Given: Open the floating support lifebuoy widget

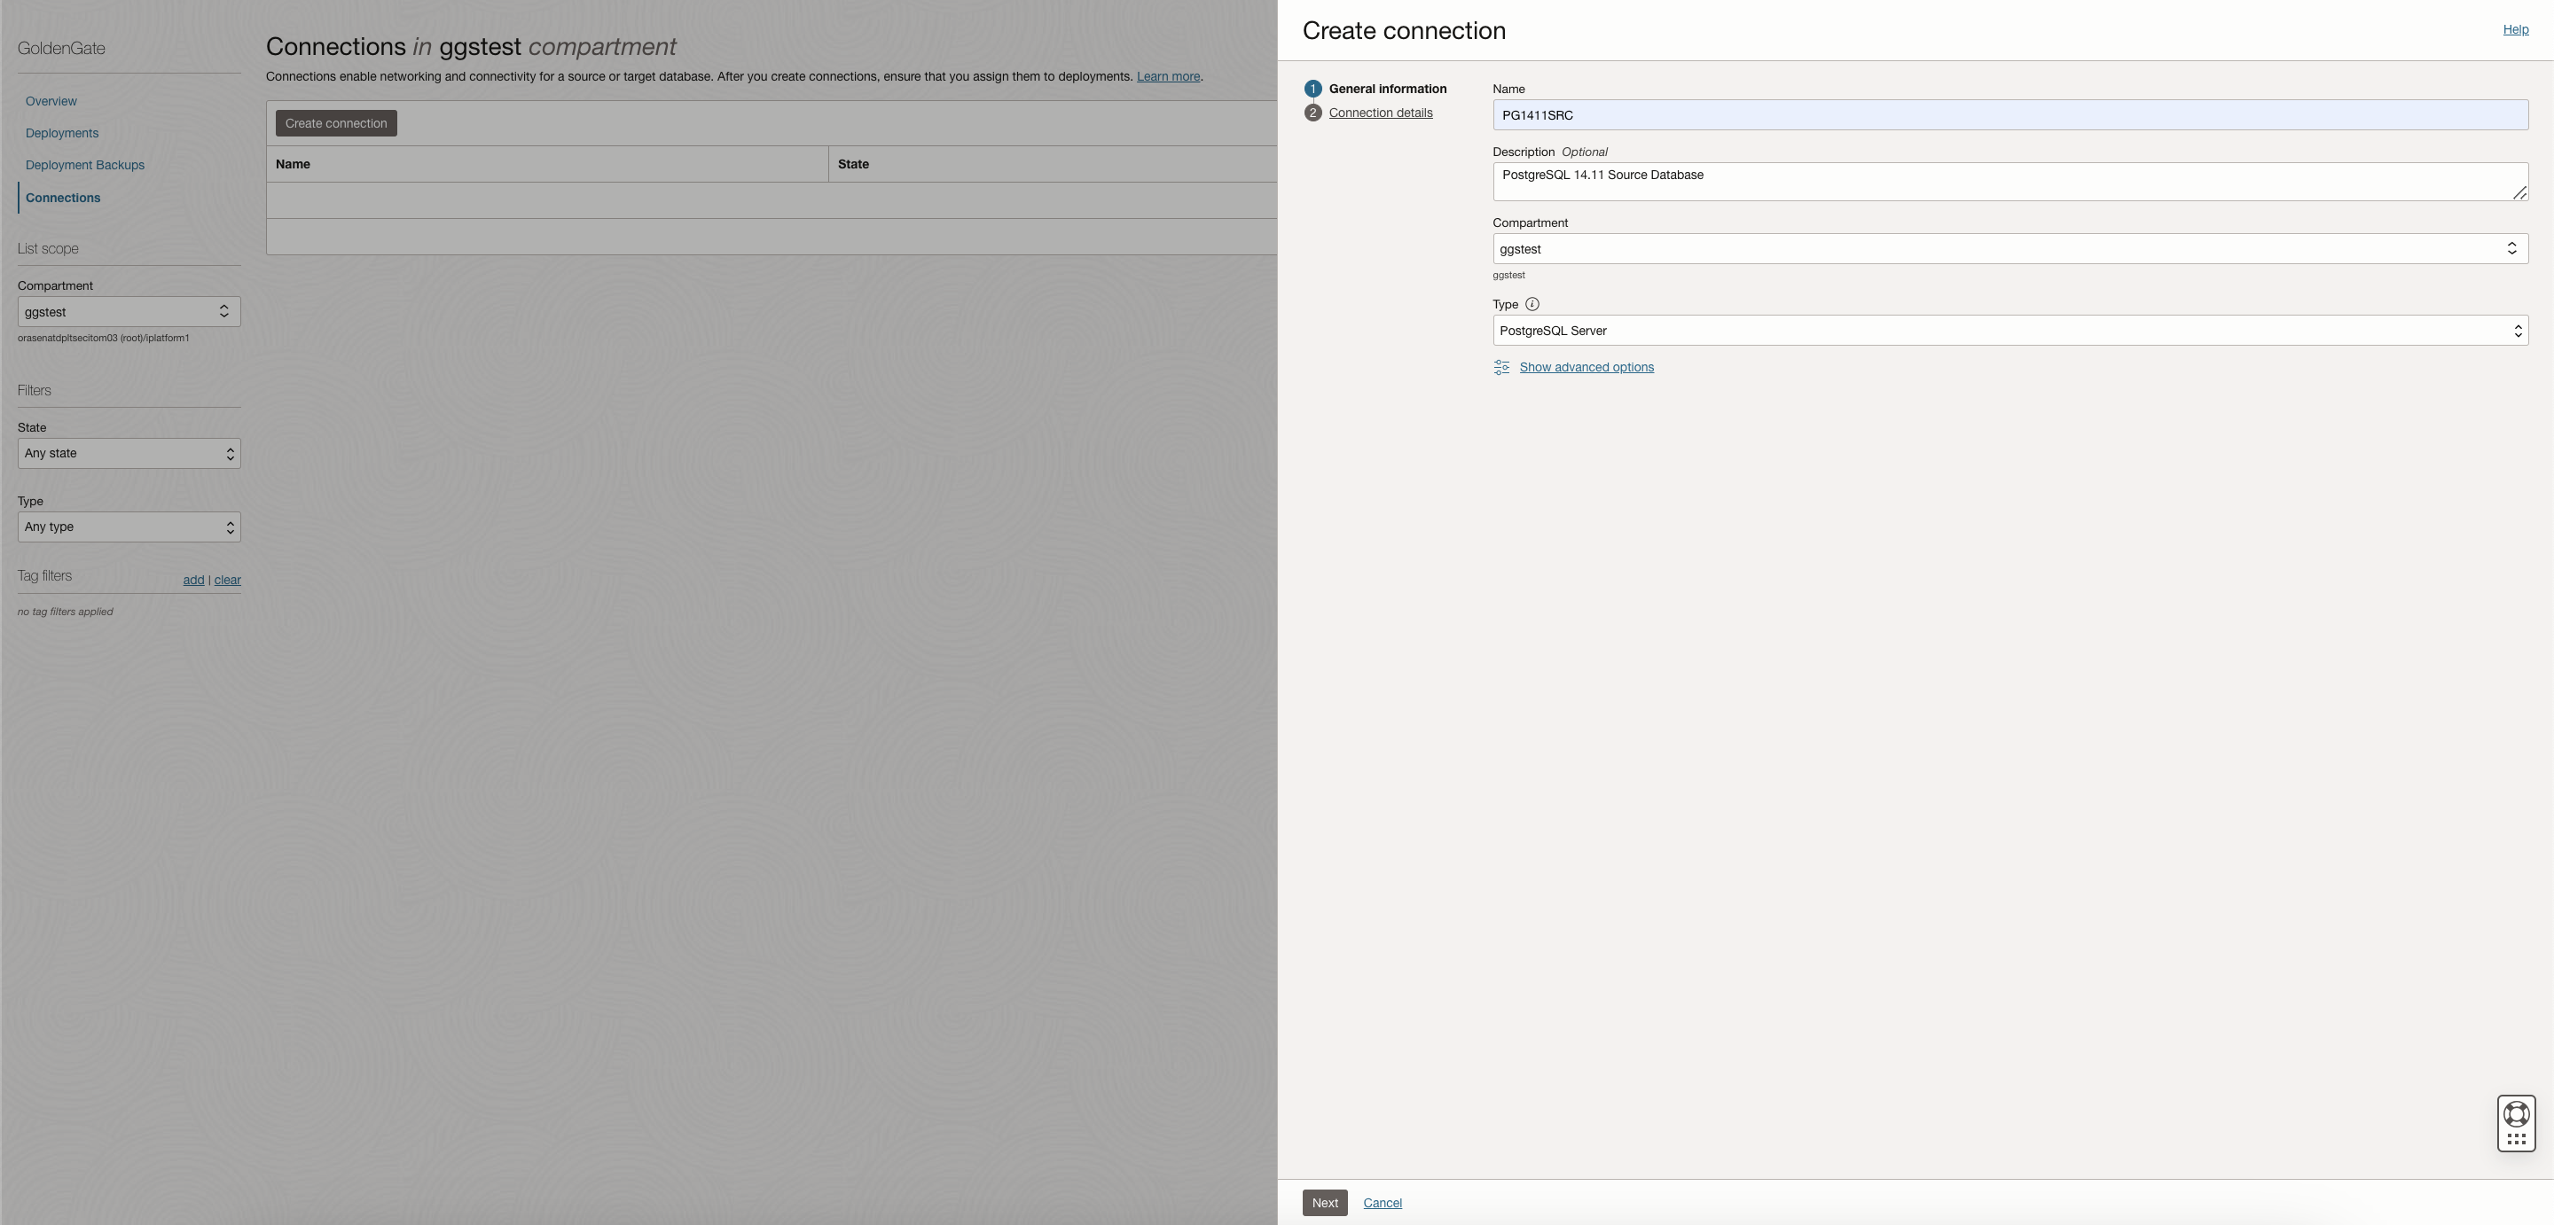Looking at the screenshot, I should 2515,1113.
